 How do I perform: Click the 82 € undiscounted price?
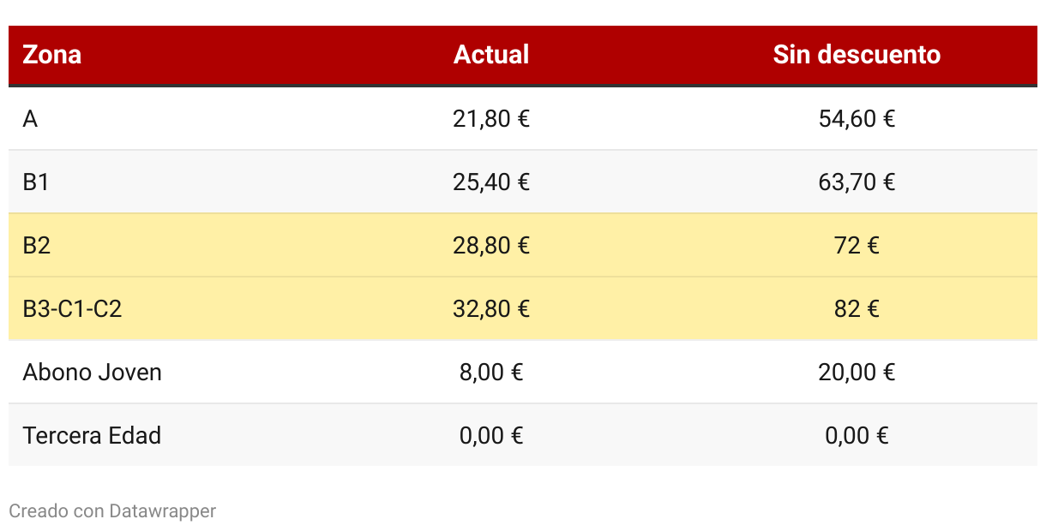[x=857, y=309]
